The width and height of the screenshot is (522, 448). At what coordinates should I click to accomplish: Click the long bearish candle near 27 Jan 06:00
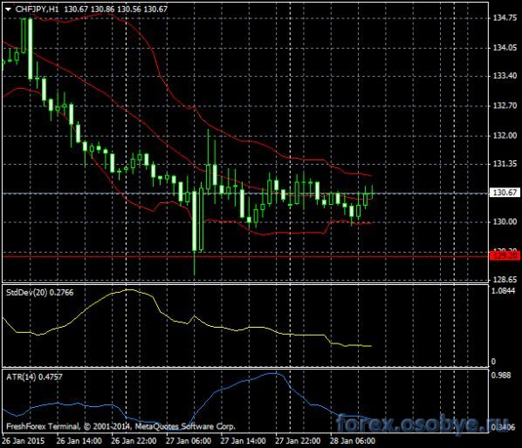click(195, 221)
